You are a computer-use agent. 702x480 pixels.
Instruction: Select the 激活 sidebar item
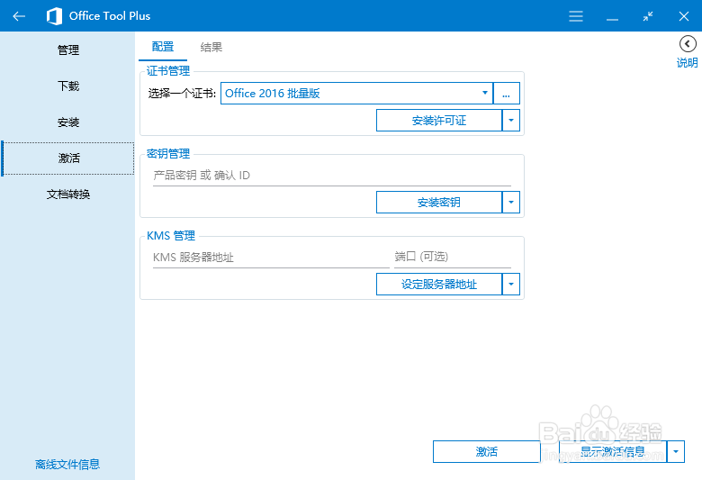tap(68, 158)
